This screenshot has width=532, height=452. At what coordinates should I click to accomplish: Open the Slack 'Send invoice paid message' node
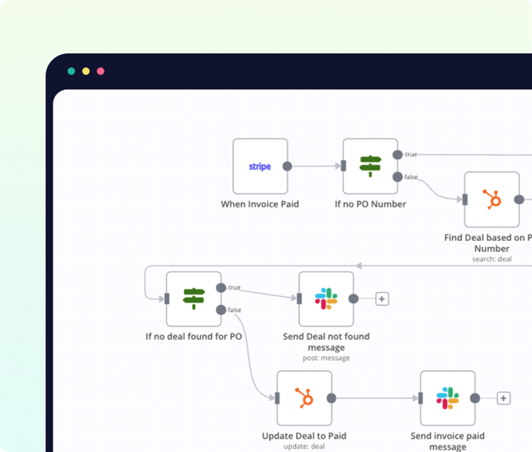pos(447,398)
